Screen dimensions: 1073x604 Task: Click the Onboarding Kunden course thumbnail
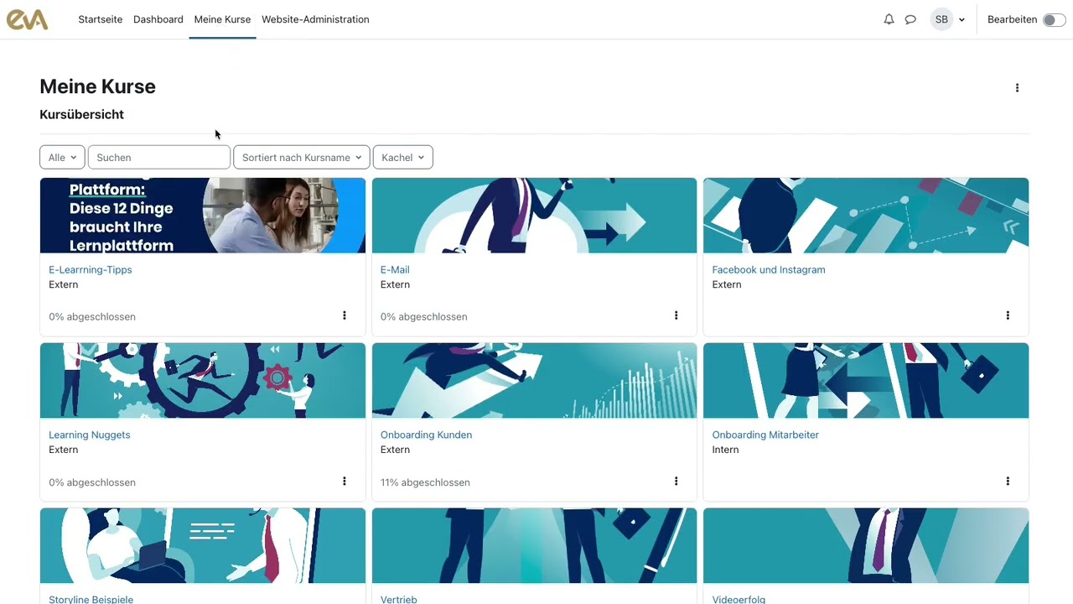[534, 381]
